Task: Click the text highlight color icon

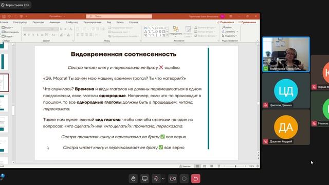Action: [62, 35]
